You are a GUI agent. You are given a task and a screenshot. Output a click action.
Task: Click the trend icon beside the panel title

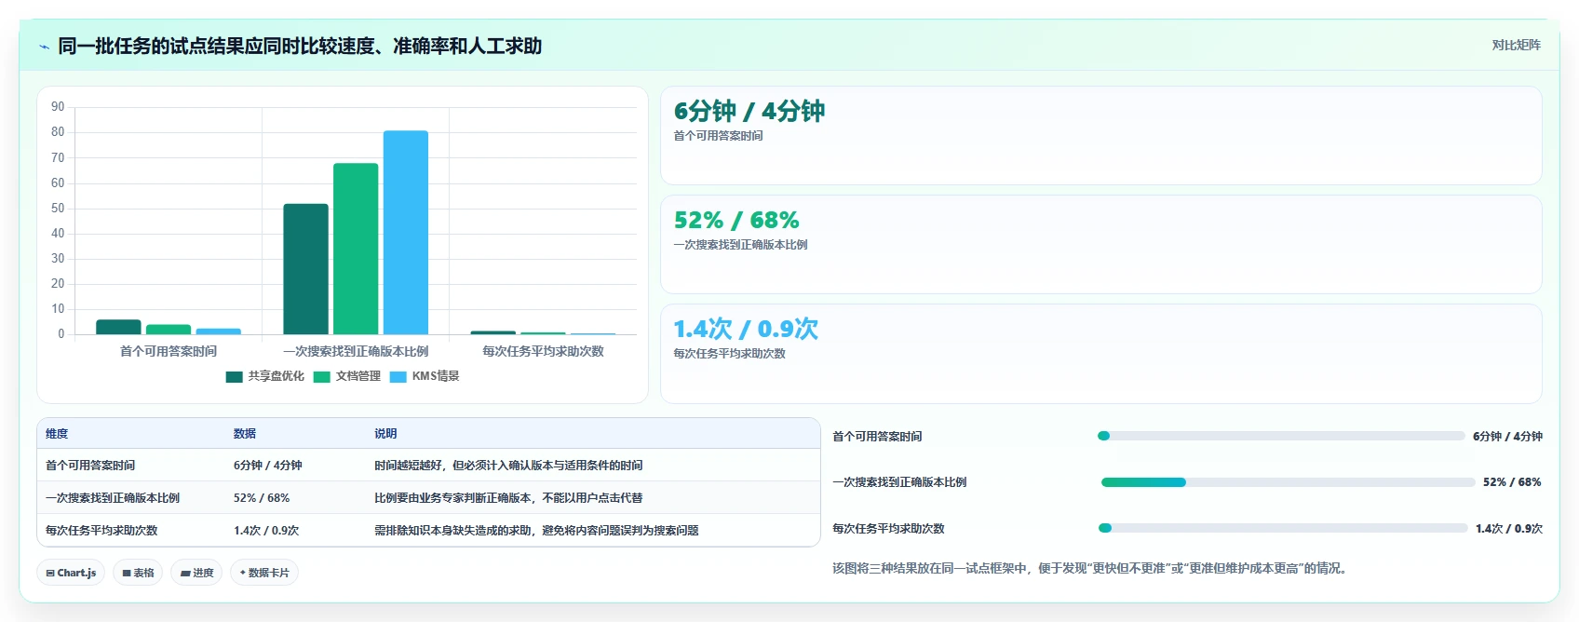click(44, 47)
